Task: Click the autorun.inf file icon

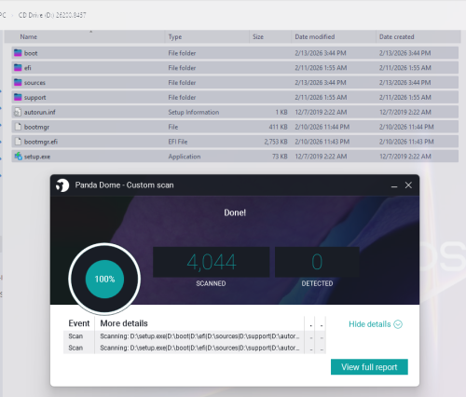Action: point(18,112)
